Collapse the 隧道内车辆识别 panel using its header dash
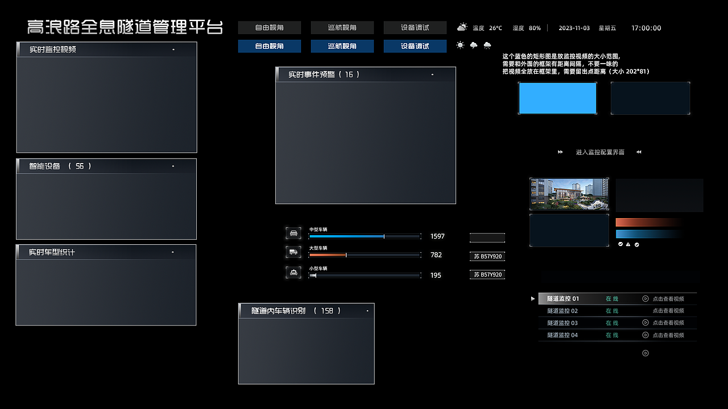This screenshot has width=728, height=409. tap(367, 311)
